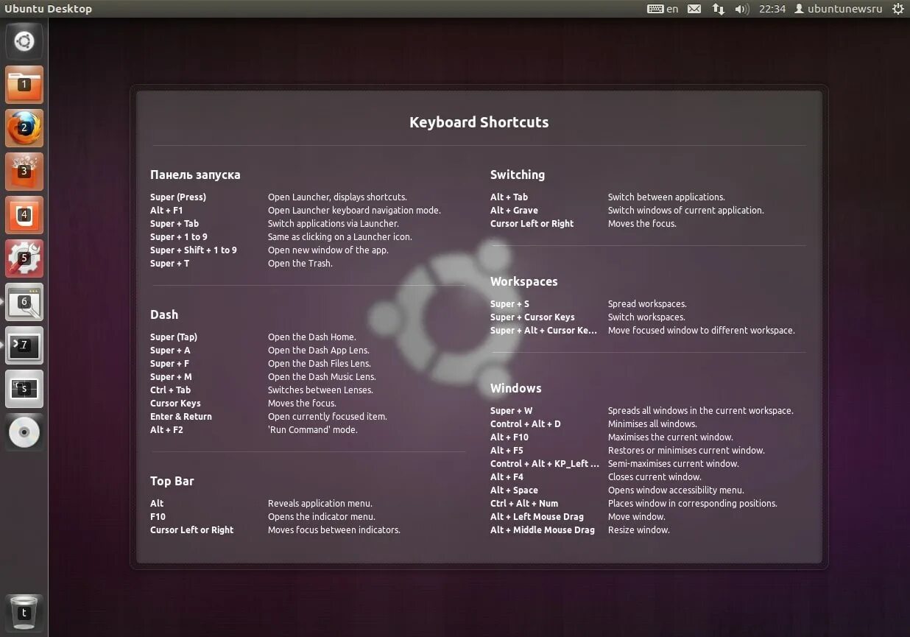Click the 'Super + 1 to 9' shortcut

(x=179, y=237)
